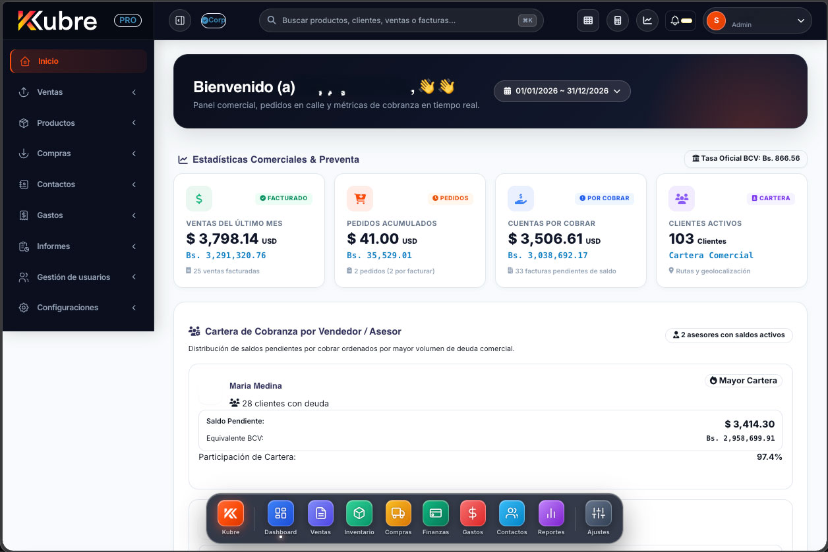Open the line chart icon in top bar
828x552 pixels.
click(647, 20)
